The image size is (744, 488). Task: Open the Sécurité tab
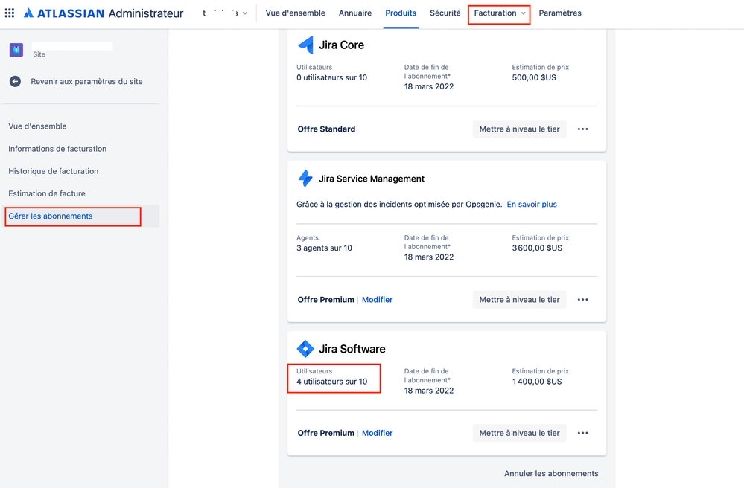[x=445, y=13]
